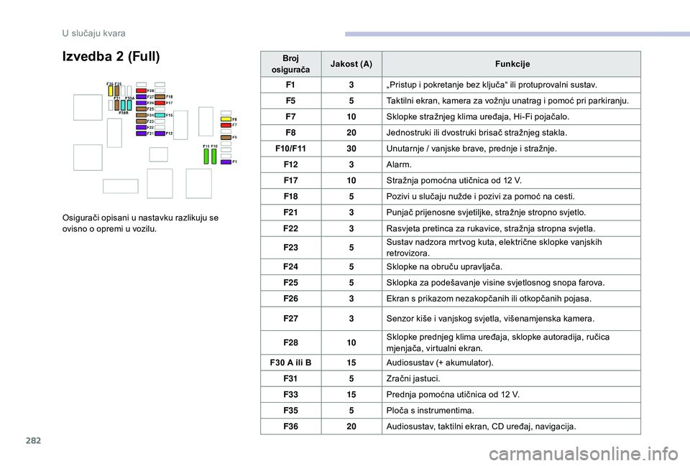The height and width of the screenshot is (466, 690).
Task: Click the 'Alarm.' function text
Action: click(399, 164)
